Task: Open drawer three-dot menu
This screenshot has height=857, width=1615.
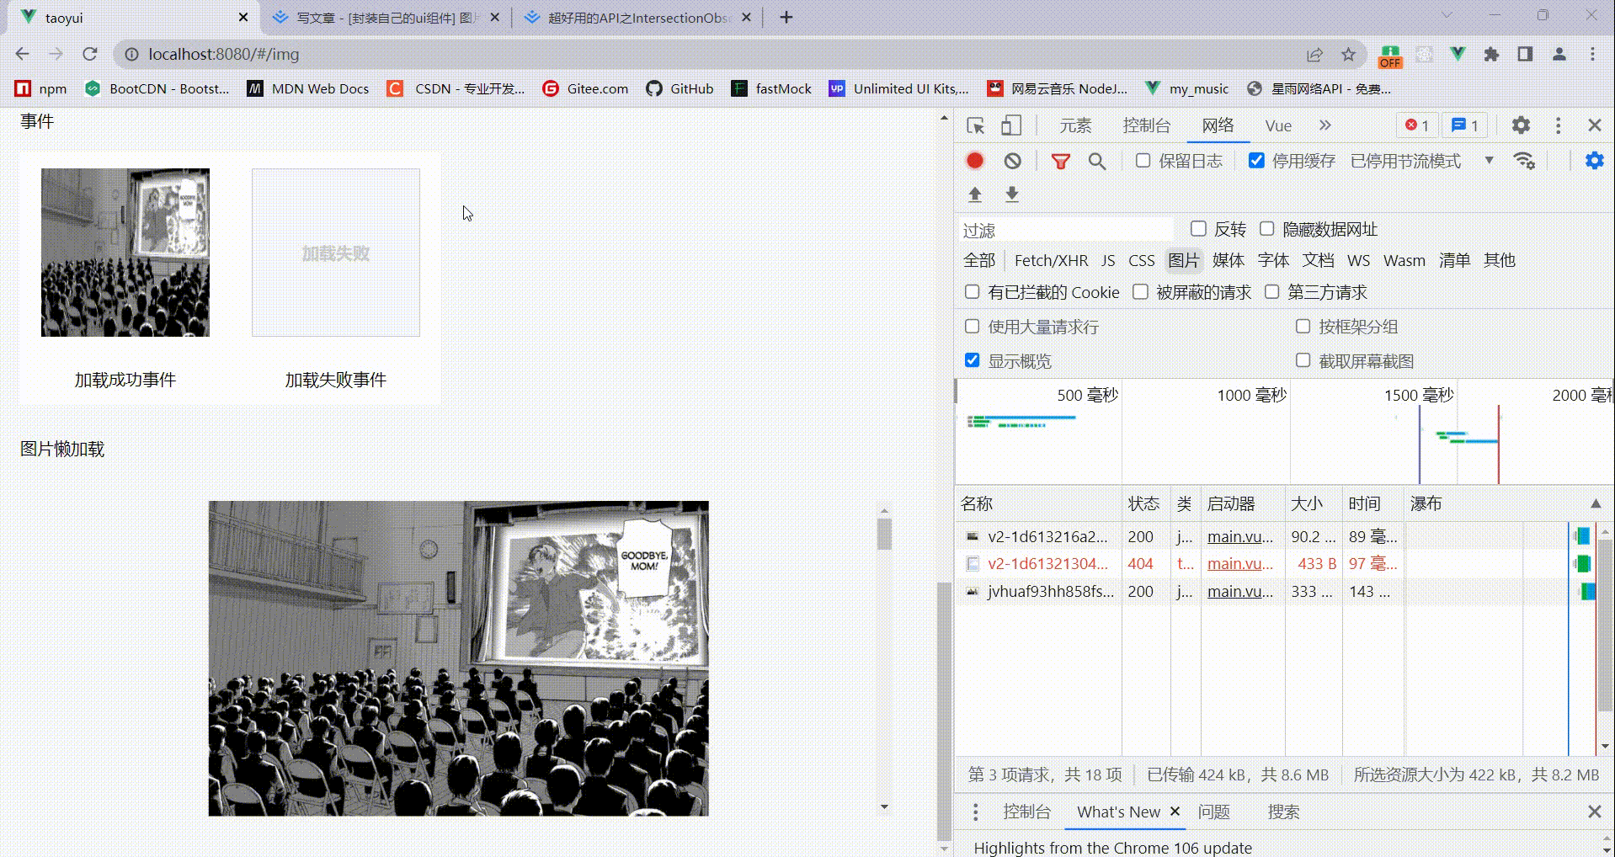Action: 975,812
